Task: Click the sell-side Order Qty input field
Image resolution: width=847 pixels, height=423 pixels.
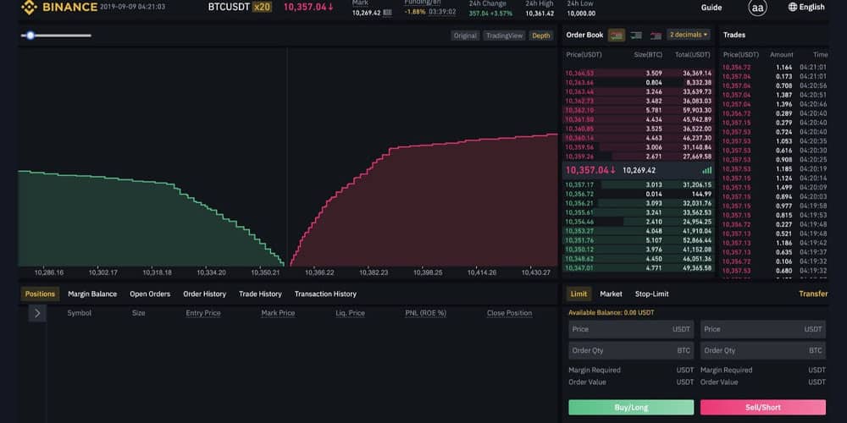Action: (x=763, y=351)
